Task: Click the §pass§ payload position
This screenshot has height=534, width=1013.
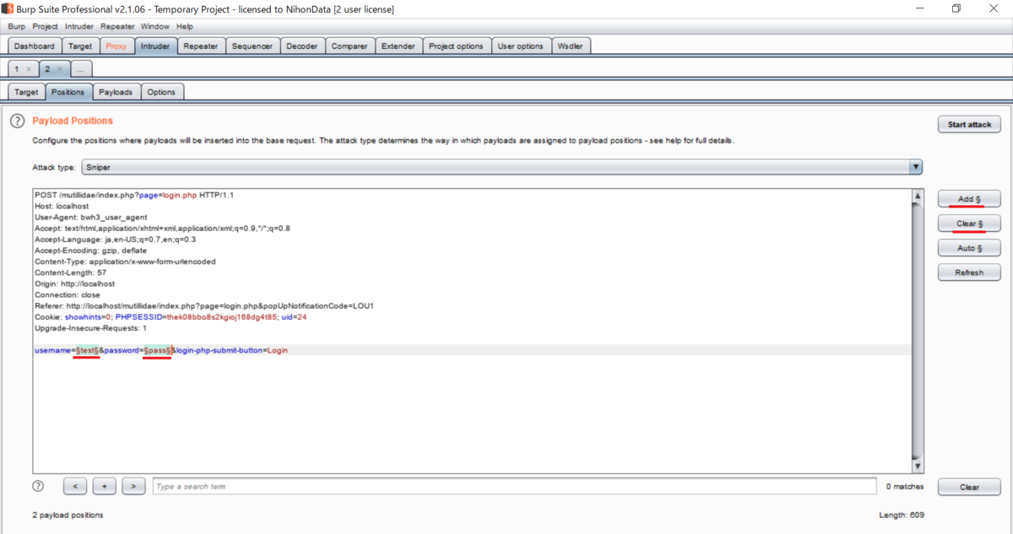Action: [x=159, y=350]
